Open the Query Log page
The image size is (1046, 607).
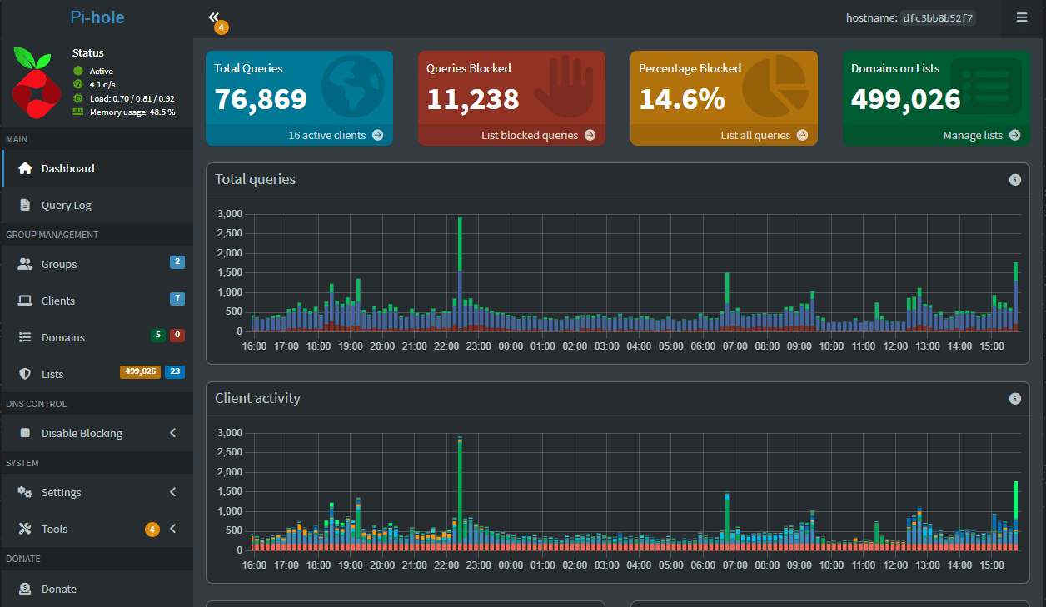(66, 205)
